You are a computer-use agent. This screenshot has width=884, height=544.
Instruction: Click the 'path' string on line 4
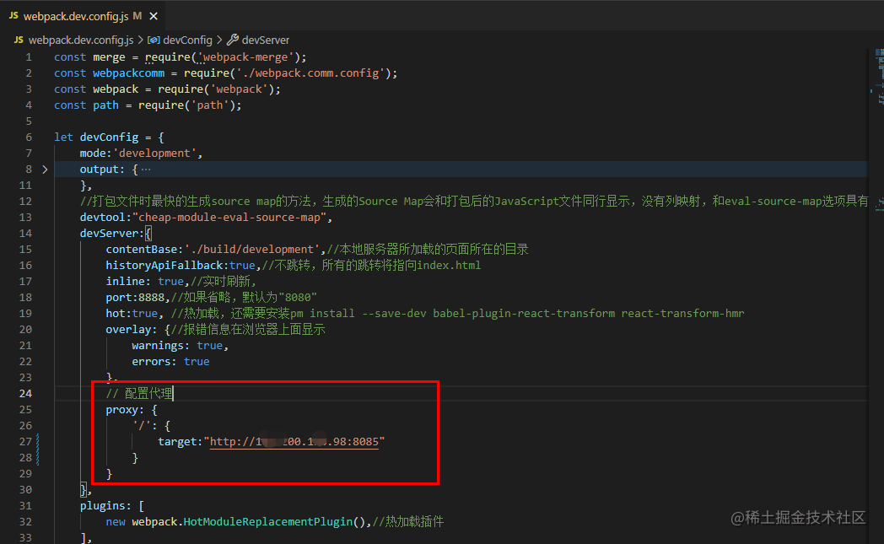pos(210,105)
